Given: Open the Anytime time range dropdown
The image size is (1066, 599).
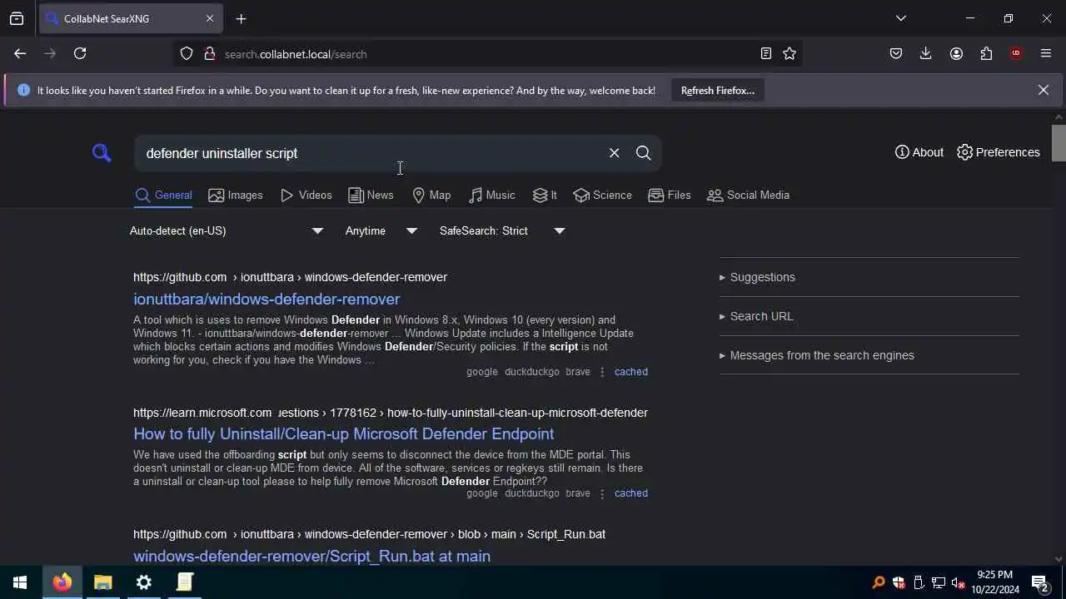Looking at the screenshot, I should click(x=381, y=230).
